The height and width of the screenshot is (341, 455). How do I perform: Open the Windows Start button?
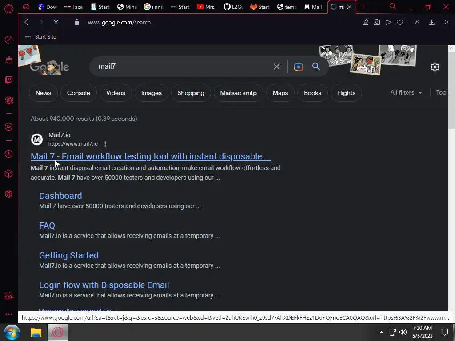[12, 332]
